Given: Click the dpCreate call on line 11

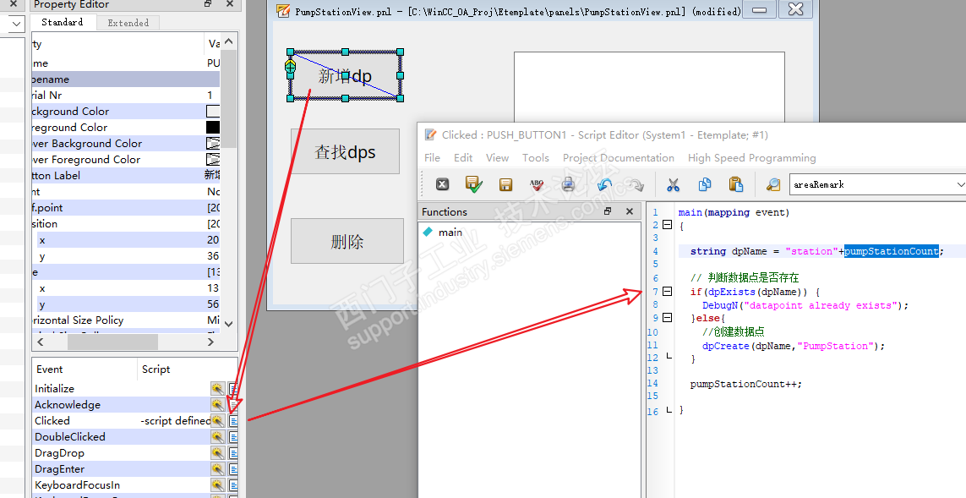Looking at the screenshot, I should [794, 347].
